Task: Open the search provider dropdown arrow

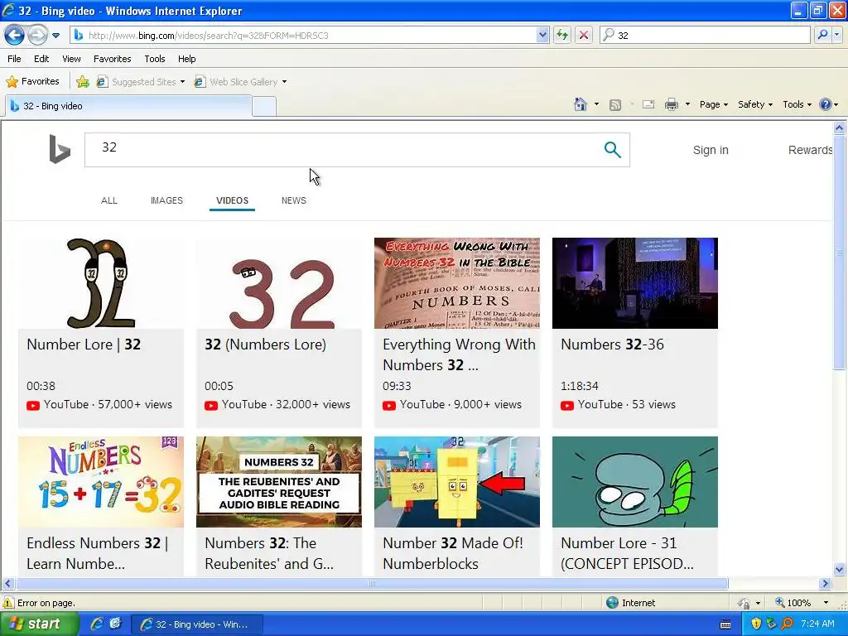Action: [836, 35]
